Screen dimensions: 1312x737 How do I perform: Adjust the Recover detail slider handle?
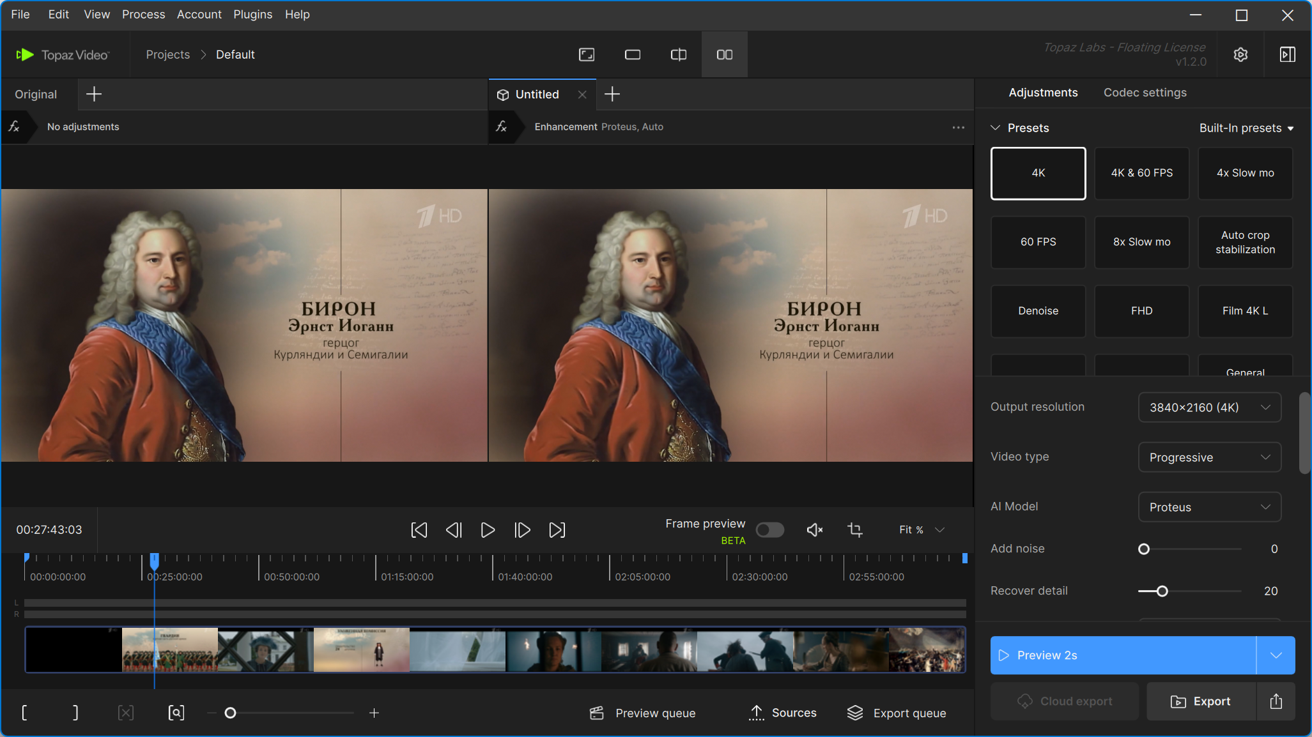point(1162,591)
